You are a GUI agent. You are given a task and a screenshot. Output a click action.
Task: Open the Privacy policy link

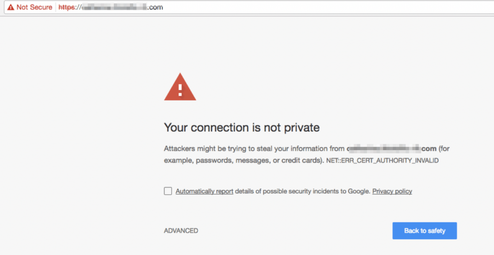coord(392,191)
